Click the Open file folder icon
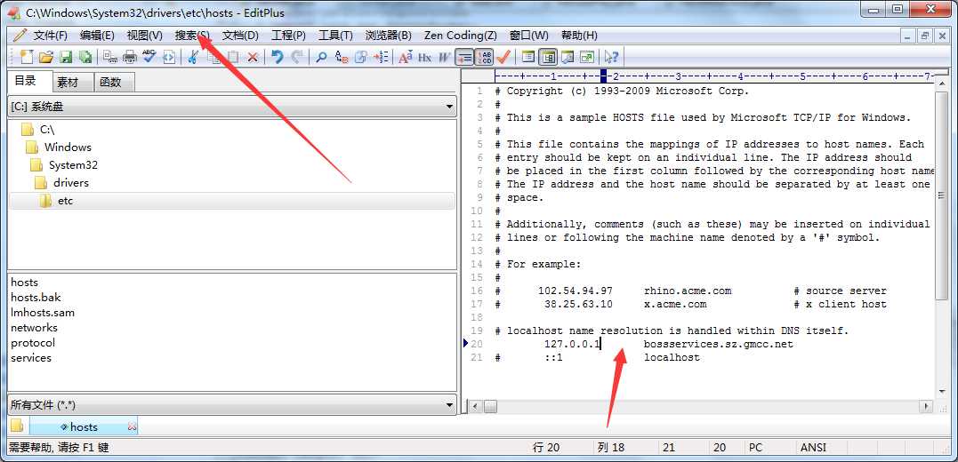 tap(46, 58)
